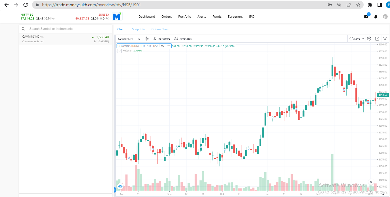
Task: Click the SENSEX index ticker
Action: [92, 17]
